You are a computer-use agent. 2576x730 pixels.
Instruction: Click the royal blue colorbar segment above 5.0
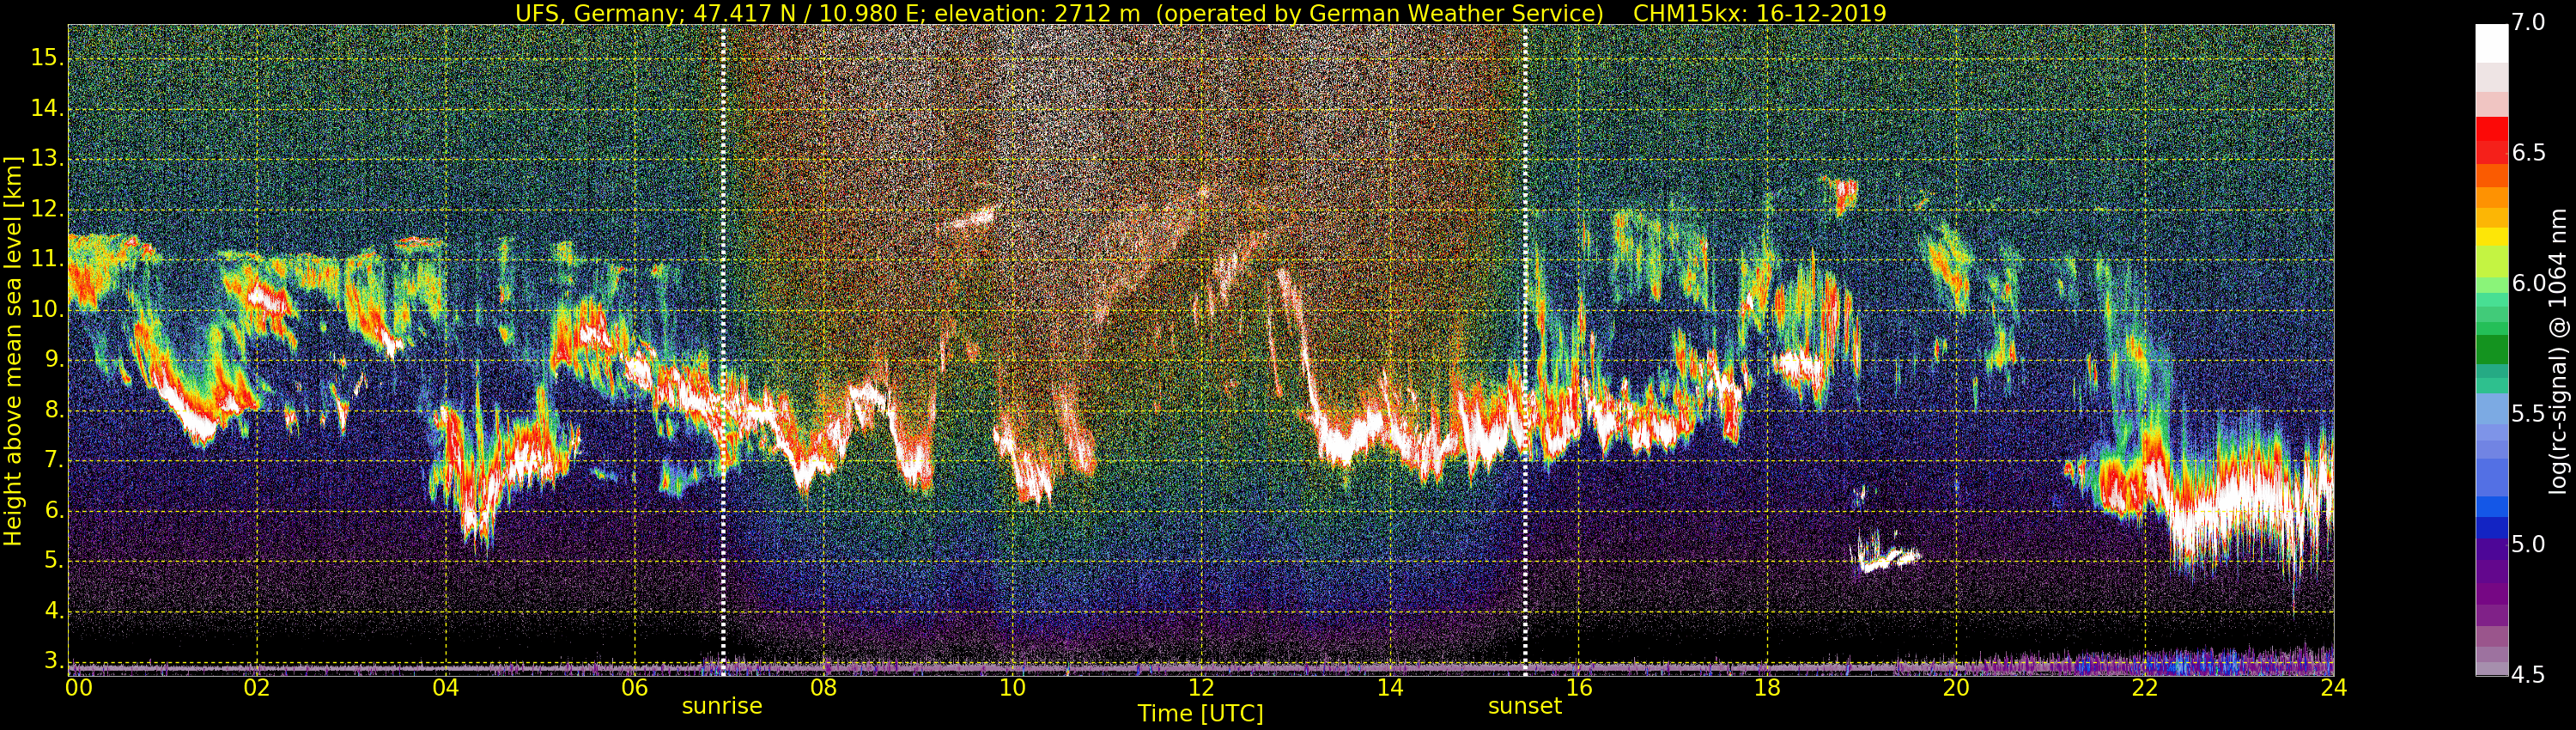click(x=2492, y=506)
